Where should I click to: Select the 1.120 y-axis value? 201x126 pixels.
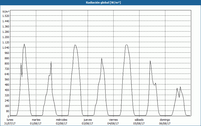click(6, 42)
